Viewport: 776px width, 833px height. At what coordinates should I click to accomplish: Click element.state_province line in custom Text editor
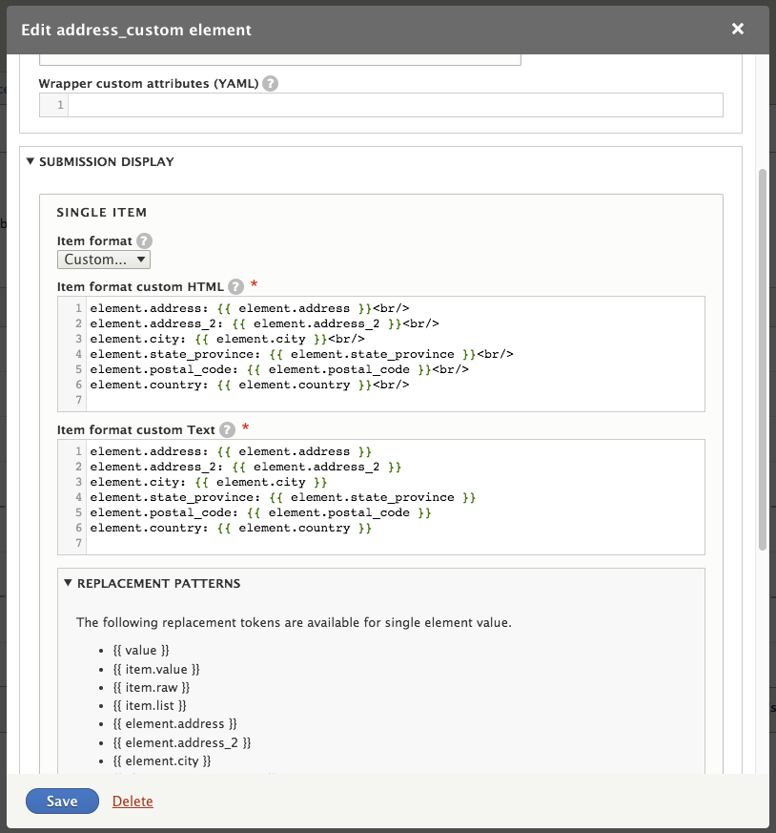(283, 498)
